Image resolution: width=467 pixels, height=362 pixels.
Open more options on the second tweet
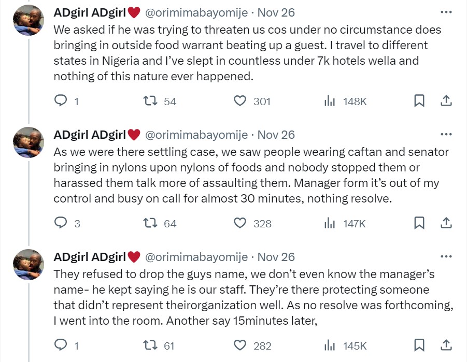[446, 135]
